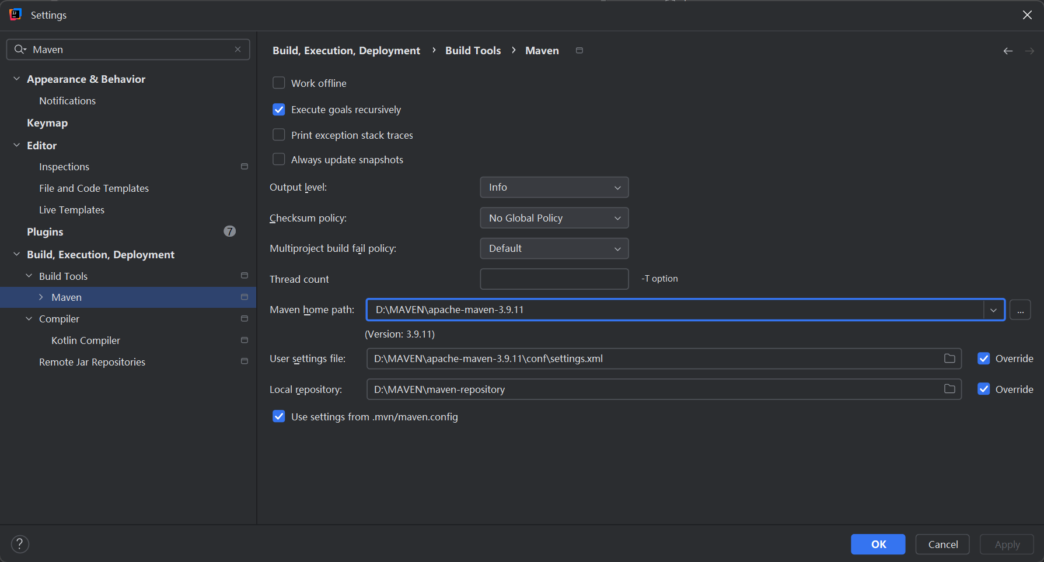The image size is (1044, 562).
Task: Browse folder for User settings file
Action: (x=949, y=359)
